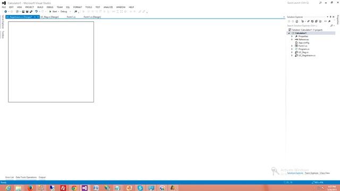Click the Quick Launch search box
340x191 pixels.
[302, 3]
